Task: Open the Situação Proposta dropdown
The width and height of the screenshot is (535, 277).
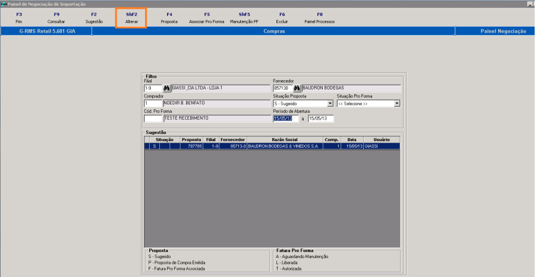Action: click(x=330, y=103)
